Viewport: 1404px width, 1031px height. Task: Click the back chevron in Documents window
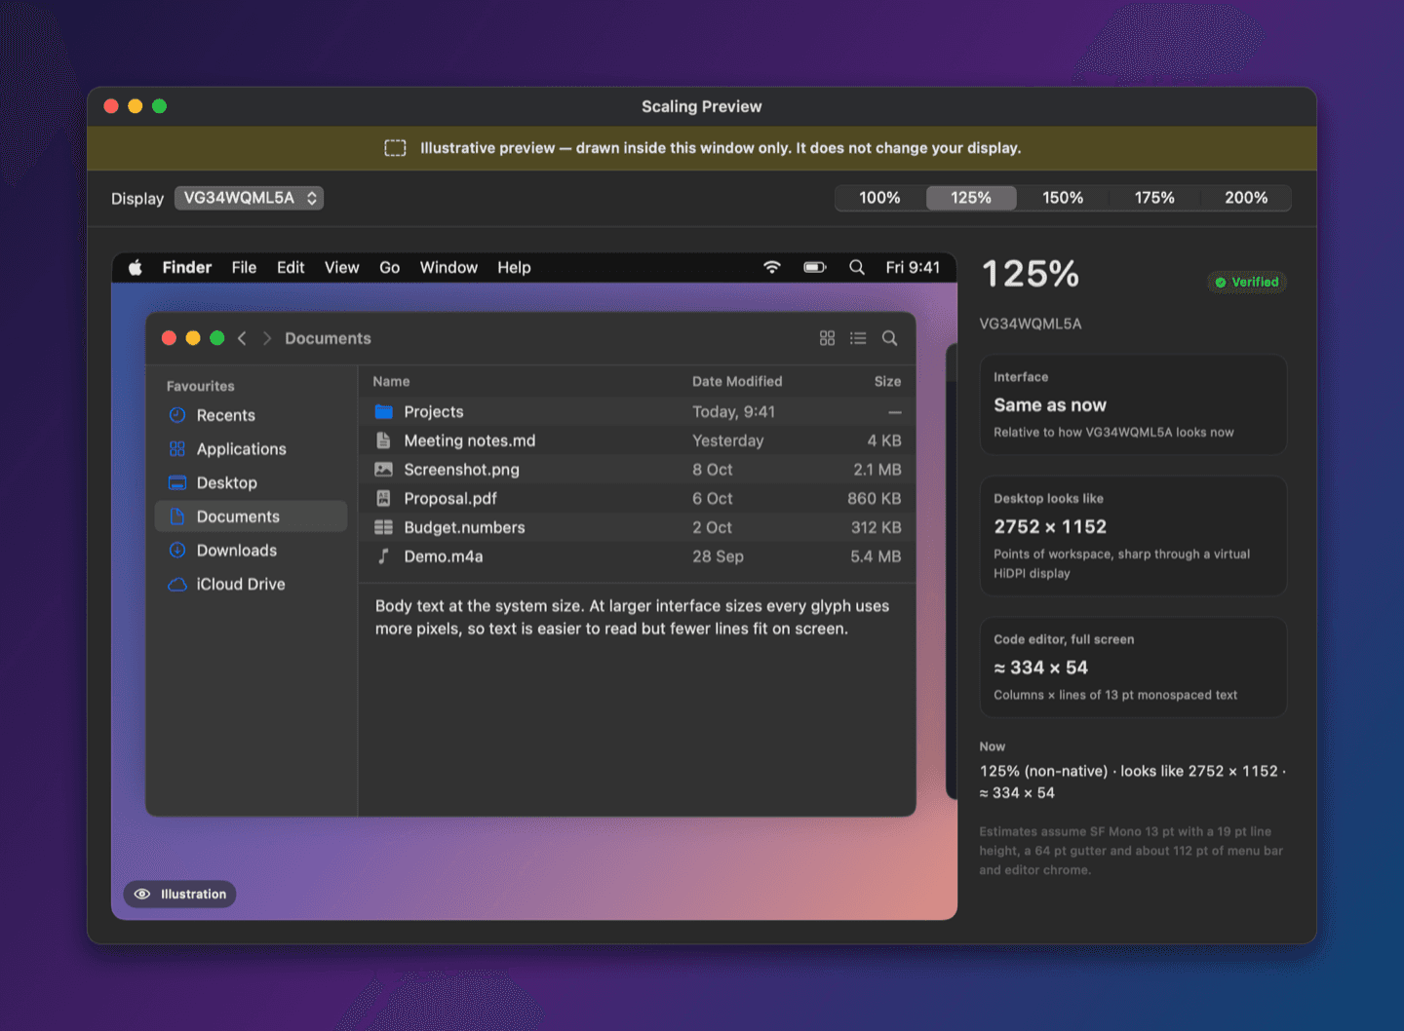pyautogui.click(x=242, y=338)
